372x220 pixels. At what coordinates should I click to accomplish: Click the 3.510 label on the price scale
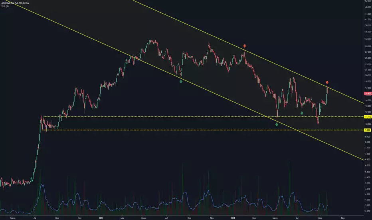[x=368, y=211]
